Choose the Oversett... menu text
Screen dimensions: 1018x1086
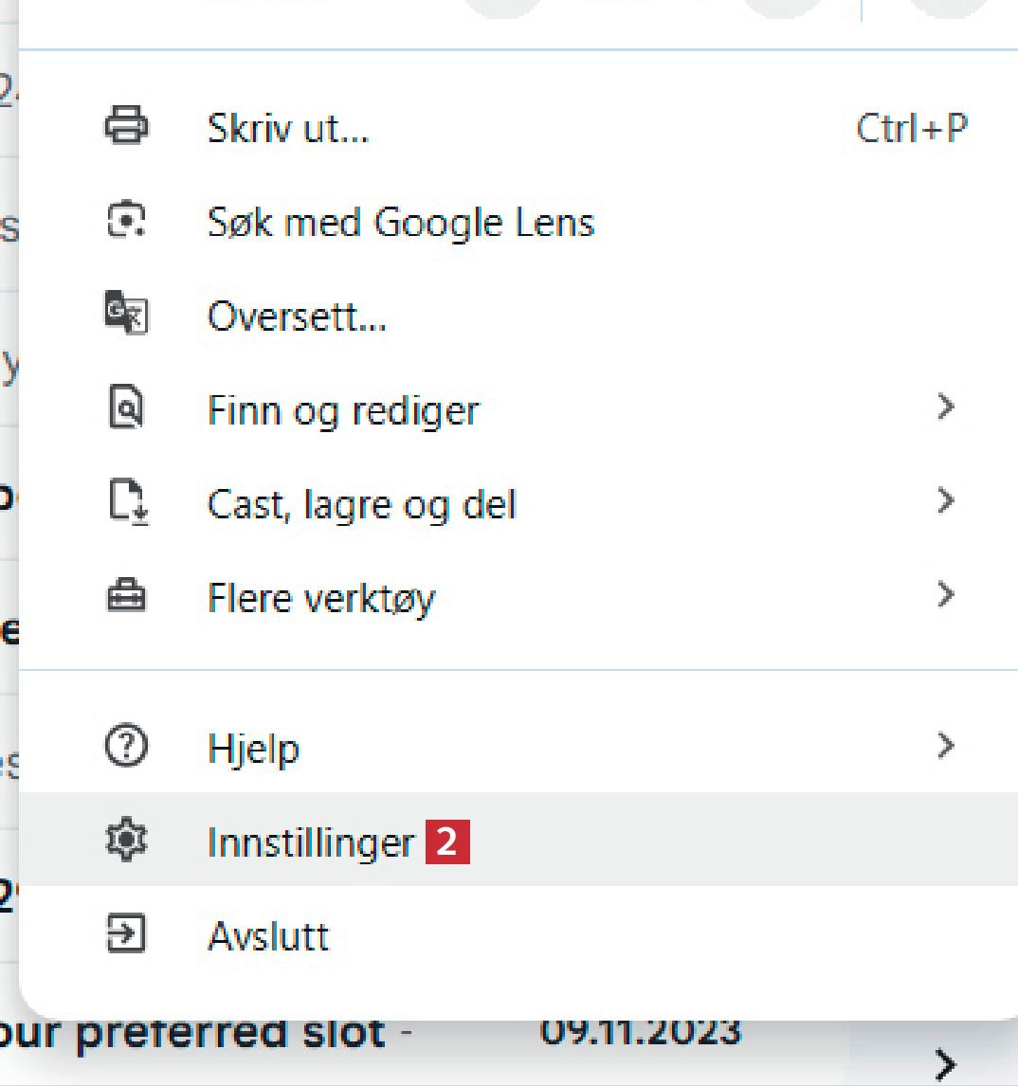click(297, 317)
